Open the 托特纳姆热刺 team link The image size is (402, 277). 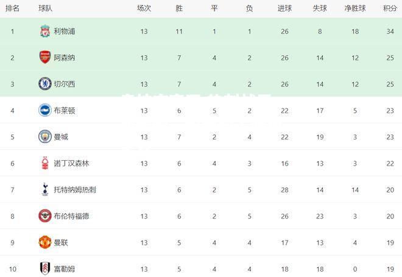[75, 189]
